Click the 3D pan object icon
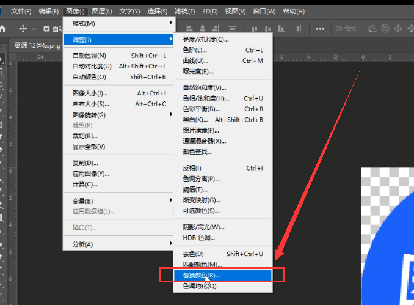 point(398,29)
